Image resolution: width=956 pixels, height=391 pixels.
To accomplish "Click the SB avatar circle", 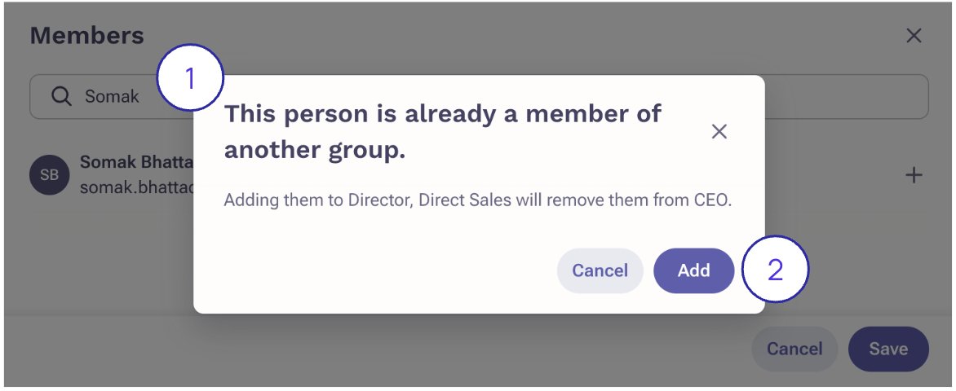I will [49, 175].
